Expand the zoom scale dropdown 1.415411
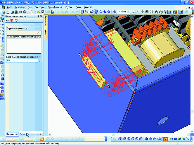The width and height of the screenshot is (194, 145). click(128, 12)
